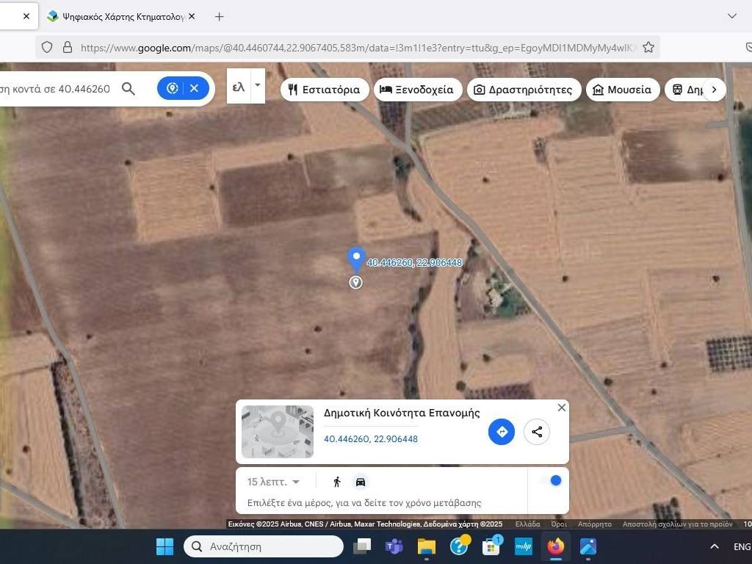Open Firefox from the taskbar
This screenshot has height=564, width=752.
click(555, 546)
